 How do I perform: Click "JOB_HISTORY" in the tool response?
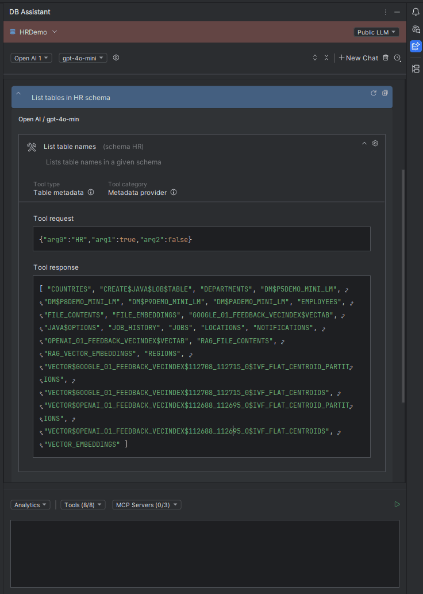[134, 328]
